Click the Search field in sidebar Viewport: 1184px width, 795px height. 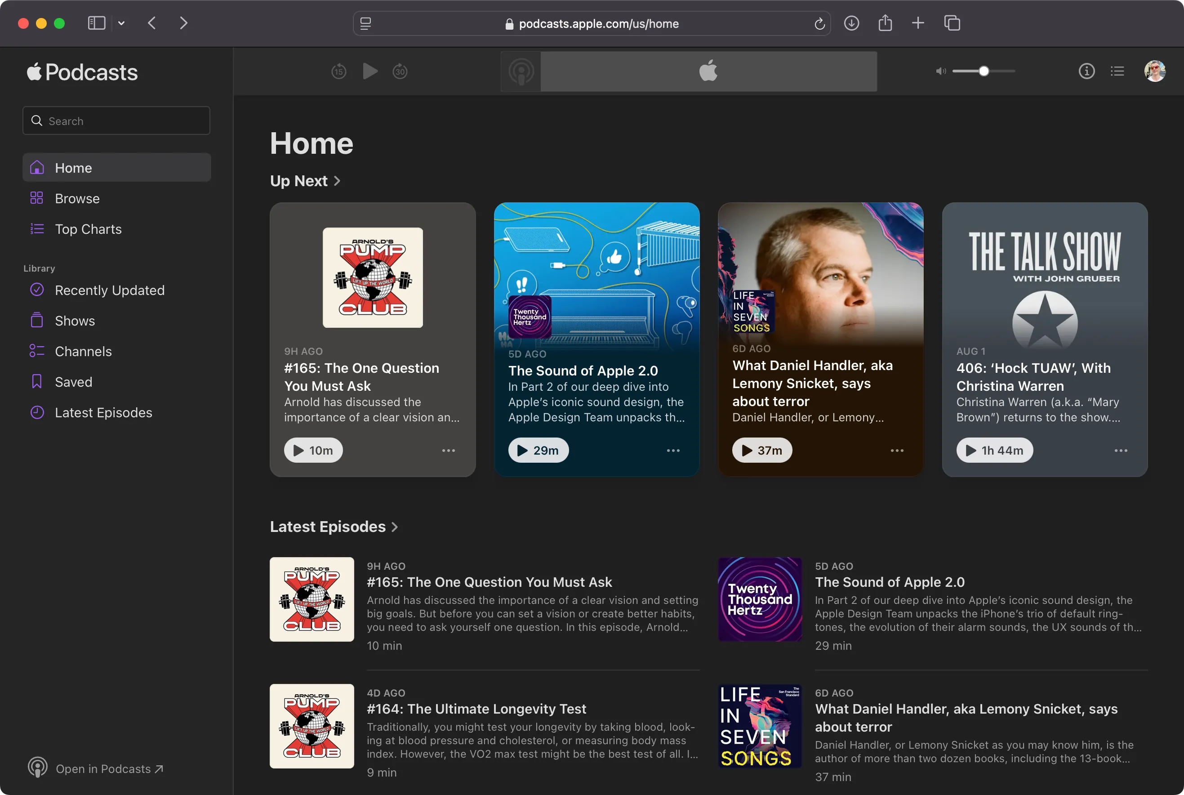click(116, 121)
